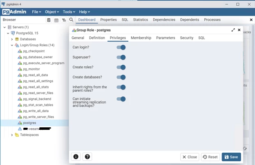Click the dialog info icon button
This screenshot has width=255, height=165.
pyautogui.click(x=76, y=157)
